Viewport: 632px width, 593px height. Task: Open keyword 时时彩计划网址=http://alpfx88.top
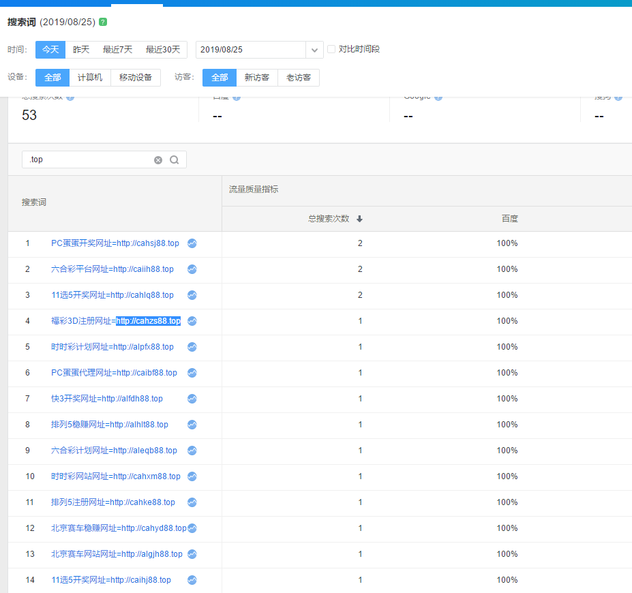click(x=112, y=347)
